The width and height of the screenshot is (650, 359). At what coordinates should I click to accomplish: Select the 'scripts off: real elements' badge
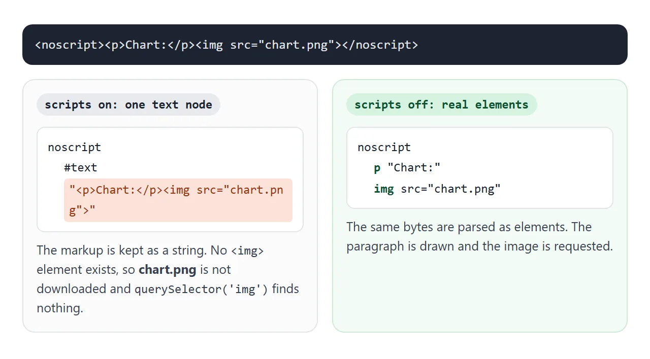coord(441,104)
